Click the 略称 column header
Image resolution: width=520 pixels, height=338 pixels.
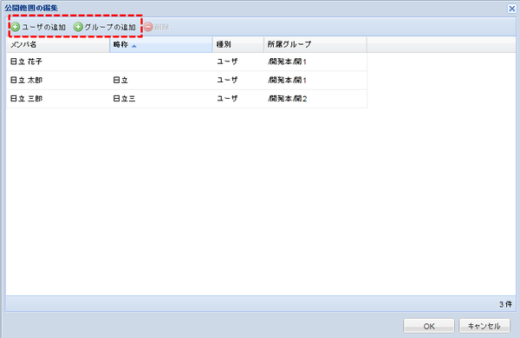161,44
